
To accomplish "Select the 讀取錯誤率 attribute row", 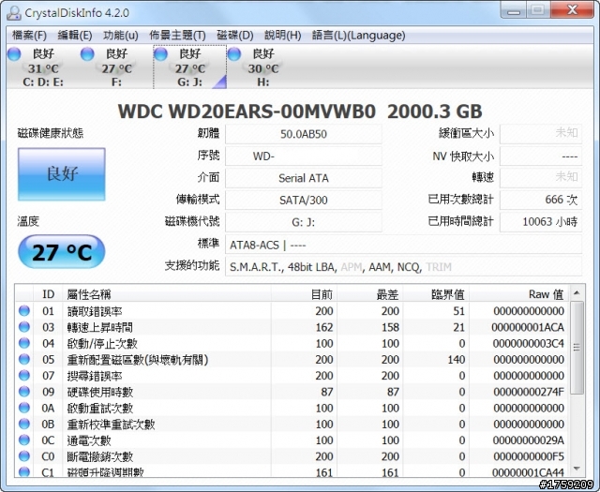I will coord(292,310).
